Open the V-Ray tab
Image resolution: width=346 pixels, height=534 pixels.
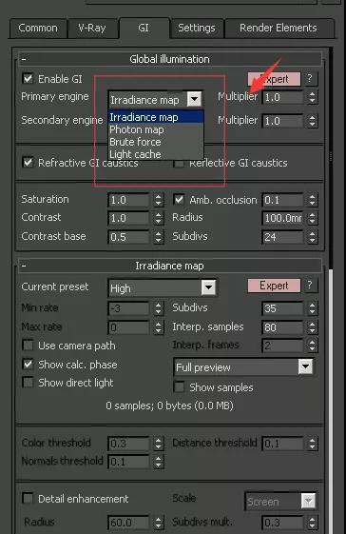click(92, 28)
